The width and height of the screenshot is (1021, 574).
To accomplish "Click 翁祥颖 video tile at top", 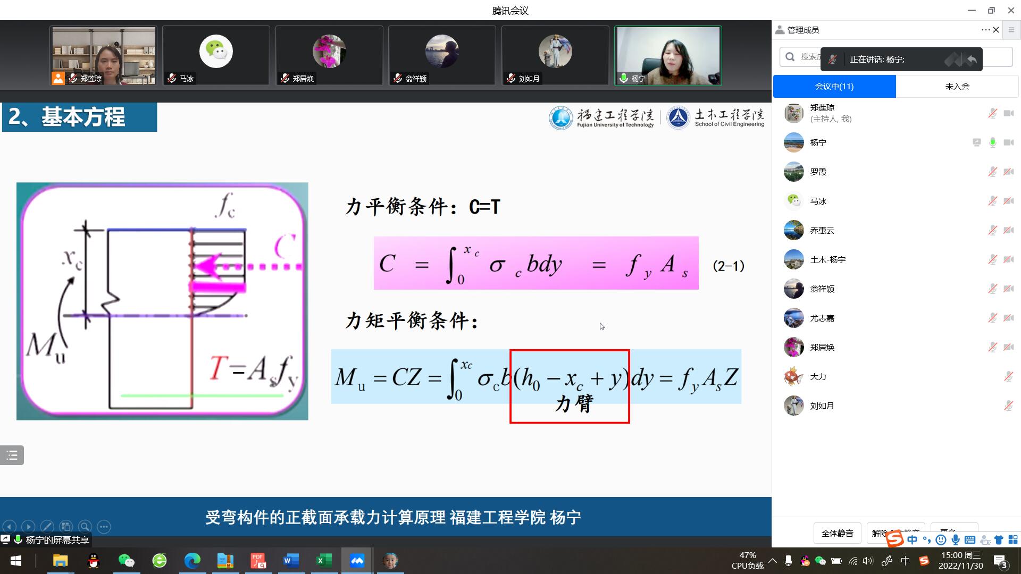I will pos(442,55).
